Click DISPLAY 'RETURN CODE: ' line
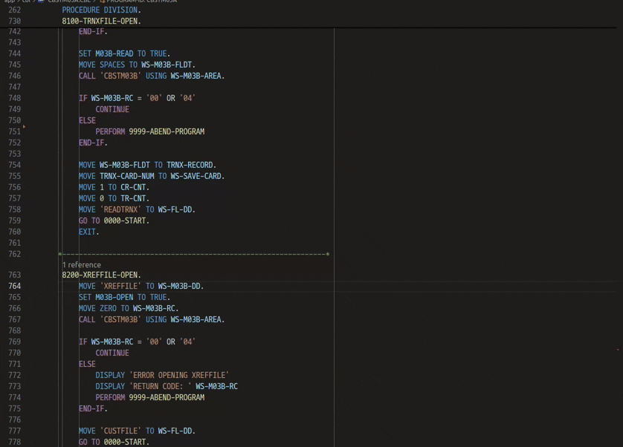 [x=167, y=386]
